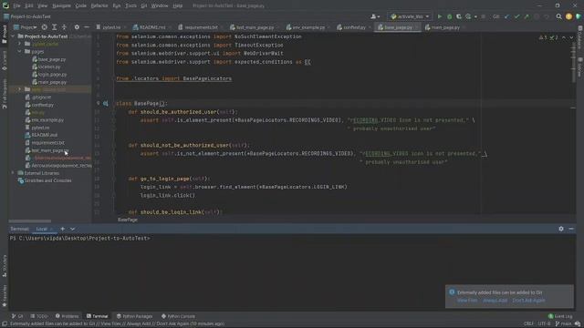Open the File menu

coord(16,5)
